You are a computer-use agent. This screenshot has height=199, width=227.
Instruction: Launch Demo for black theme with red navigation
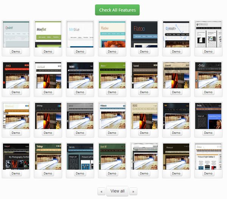(x=16, y=92)
